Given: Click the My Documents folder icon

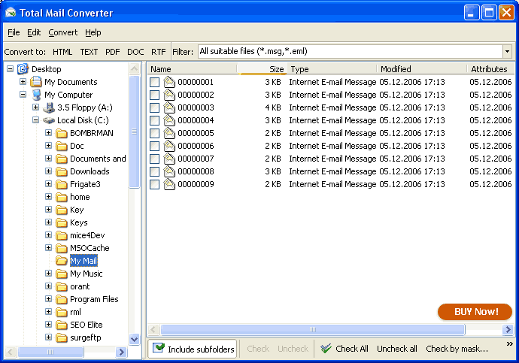Looking at the screenshot, I should pyautogui.click(x=36, y=82).
